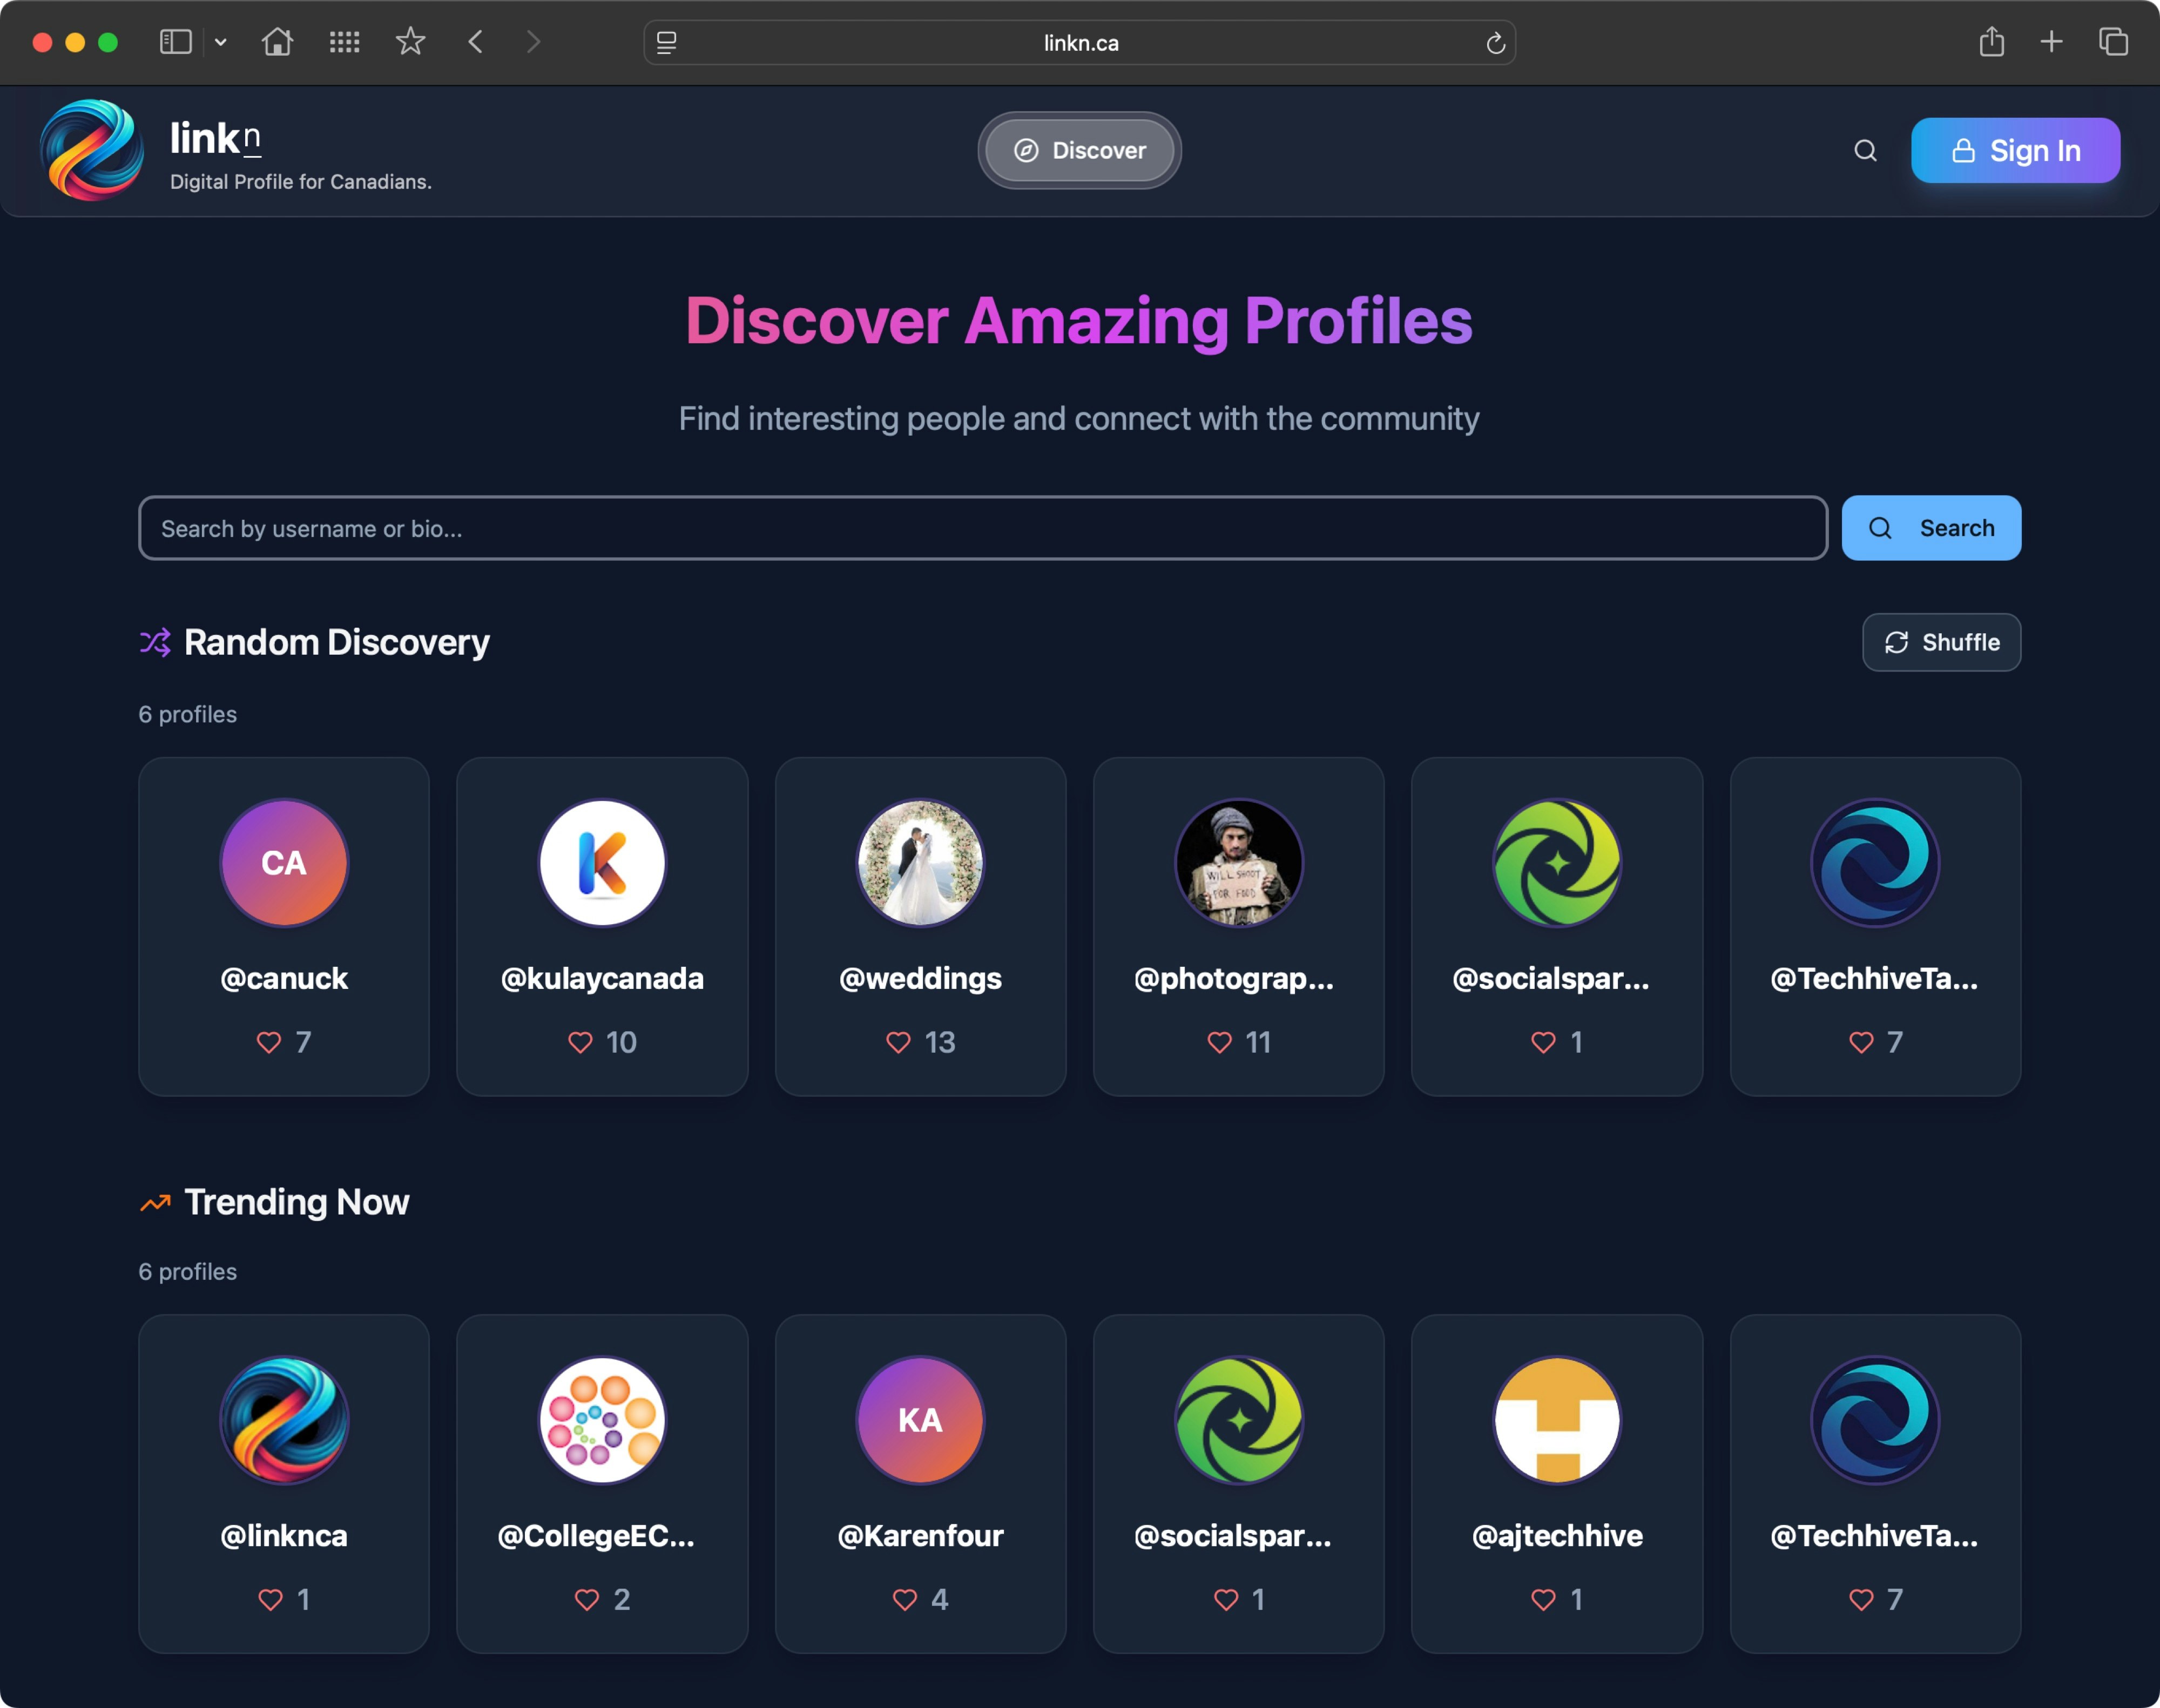
Task: Toggle heart on @kulaycanada profile card
Action: point(580,1042)
